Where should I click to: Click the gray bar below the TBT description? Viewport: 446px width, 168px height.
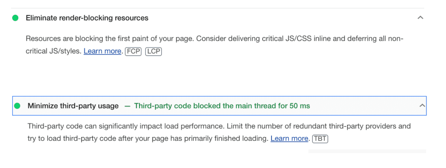(367, 151)
